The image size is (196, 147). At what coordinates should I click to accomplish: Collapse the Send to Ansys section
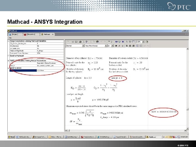pyautogui.click(x=9, y=68)
